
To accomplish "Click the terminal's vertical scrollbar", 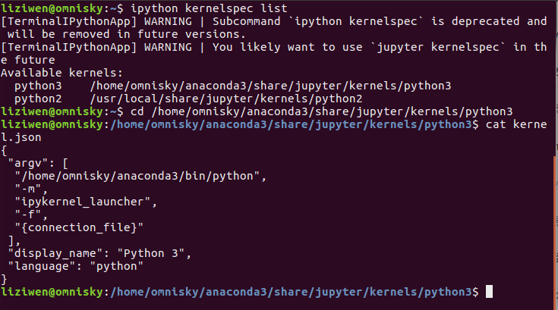I will coord(556,233).
